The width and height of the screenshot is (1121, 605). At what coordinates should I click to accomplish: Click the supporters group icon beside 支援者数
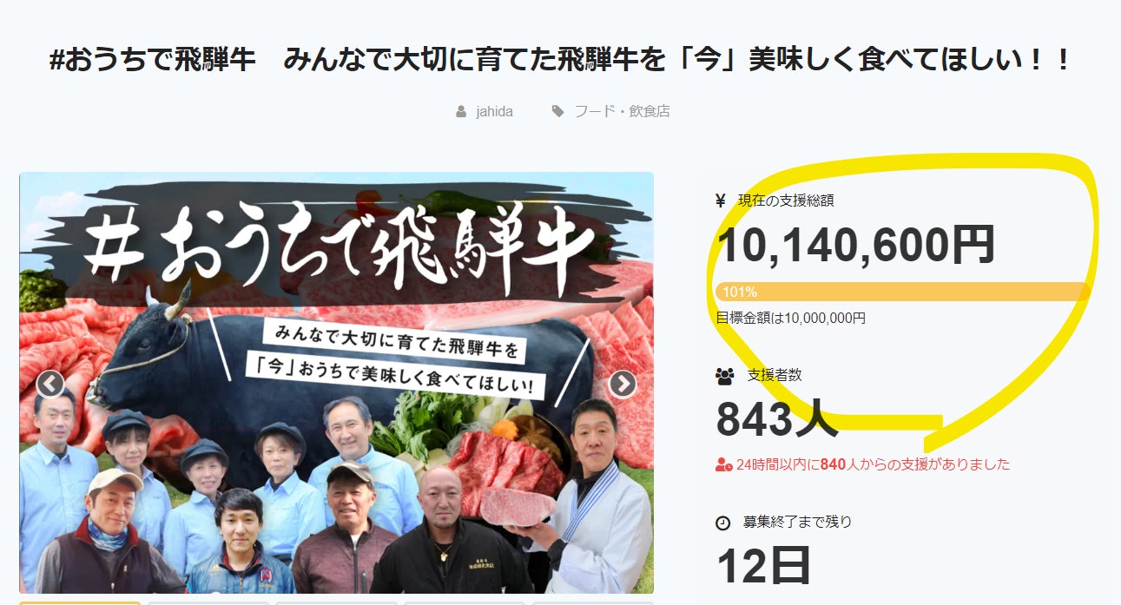point(725,376)
